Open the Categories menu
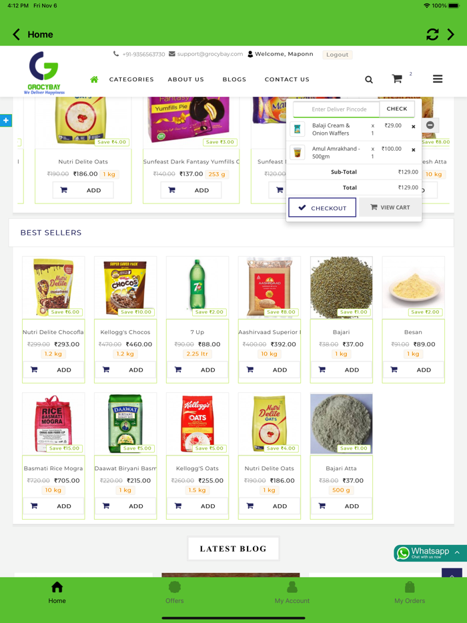Image resolution: width=467 pixels, height=623 pixels. click(x=131, y=79)
